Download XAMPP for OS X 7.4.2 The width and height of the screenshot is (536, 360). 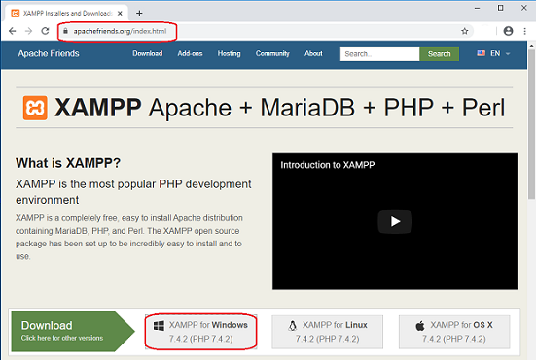point(454,332)
